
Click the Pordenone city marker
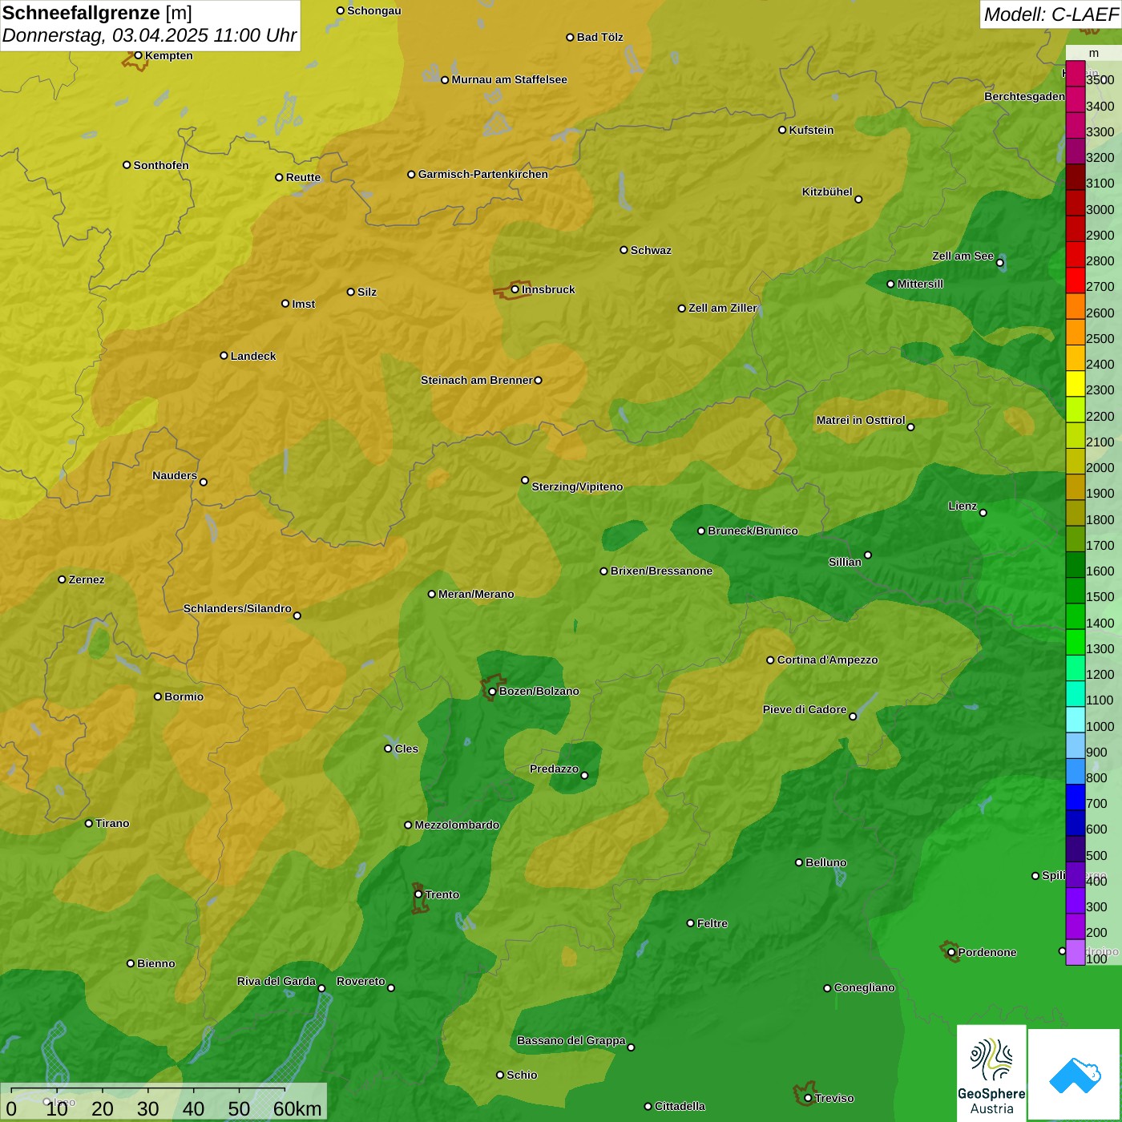pos(951,952)
